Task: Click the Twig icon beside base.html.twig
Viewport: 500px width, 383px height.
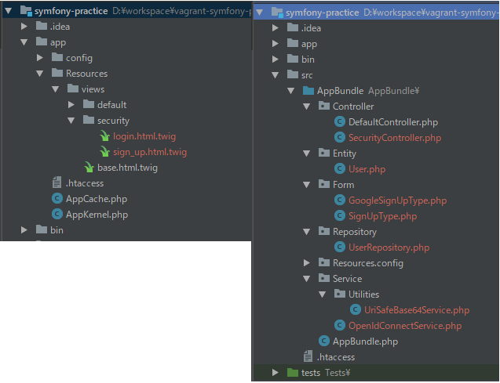Action: (89, 168)
